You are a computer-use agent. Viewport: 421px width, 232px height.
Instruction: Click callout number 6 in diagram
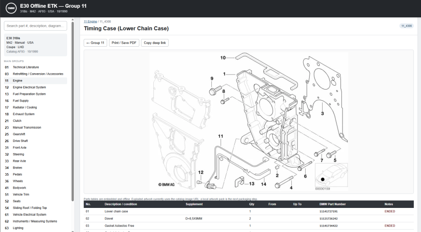(x=305, y=176)
